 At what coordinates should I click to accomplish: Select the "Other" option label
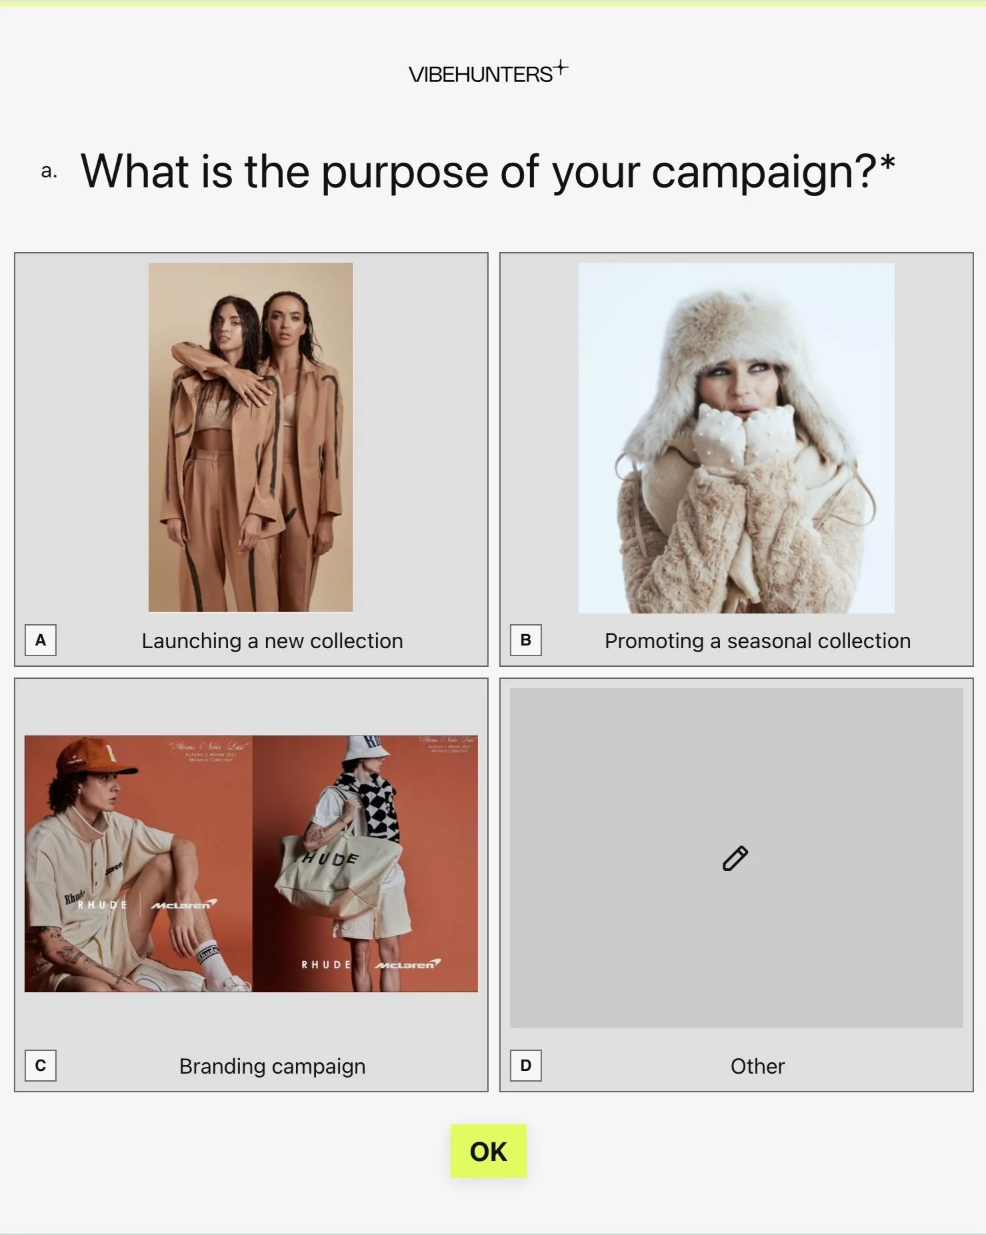point(757,1066)
